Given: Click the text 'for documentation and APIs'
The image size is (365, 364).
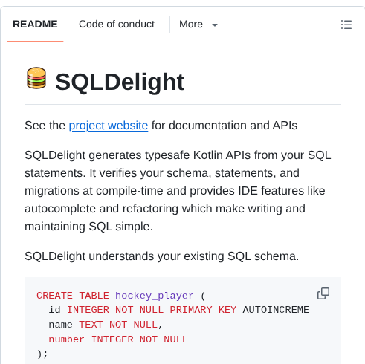Looking at the screenshot, I should coord(225,126).
